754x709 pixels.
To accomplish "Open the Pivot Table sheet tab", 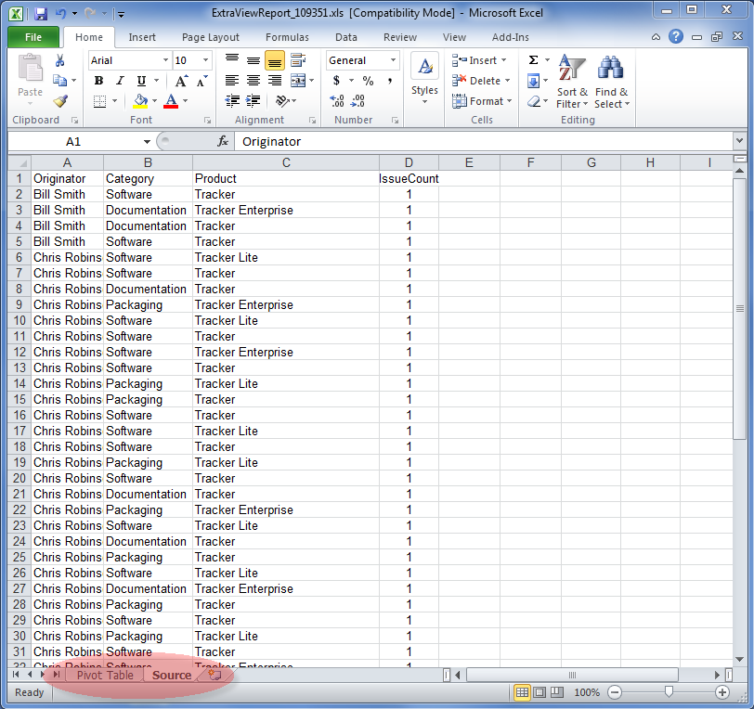I will click(x=105, y=675).
